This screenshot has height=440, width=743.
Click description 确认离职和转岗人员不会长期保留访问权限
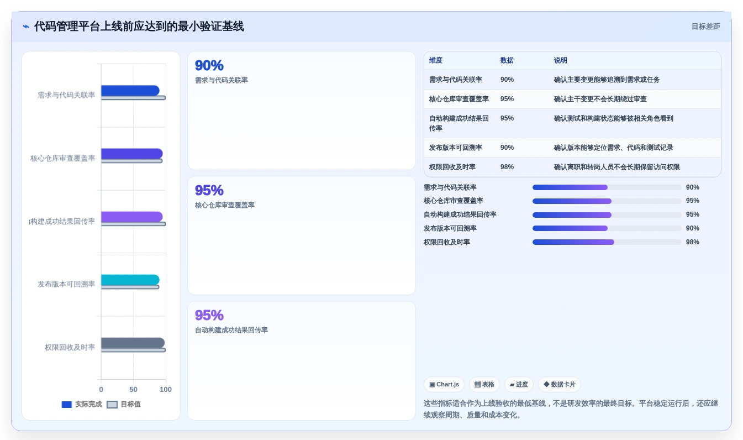pyautogui.click(x=617, y=167)
